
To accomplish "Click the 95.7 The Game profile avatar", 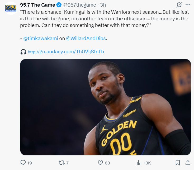I will click(11, 8).
